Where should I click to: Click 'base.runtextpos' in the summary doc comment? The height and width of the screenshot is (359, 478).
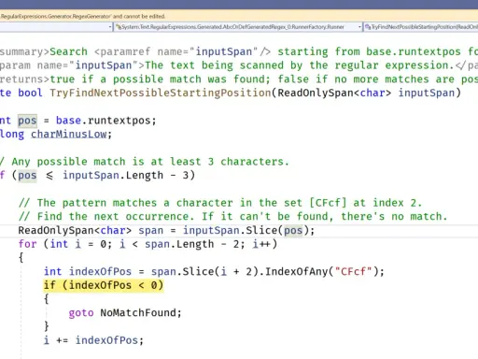pyautogui.click(x=413, y=51)
